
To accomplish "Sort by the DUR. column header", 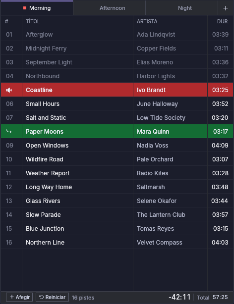I will (223, 21).
